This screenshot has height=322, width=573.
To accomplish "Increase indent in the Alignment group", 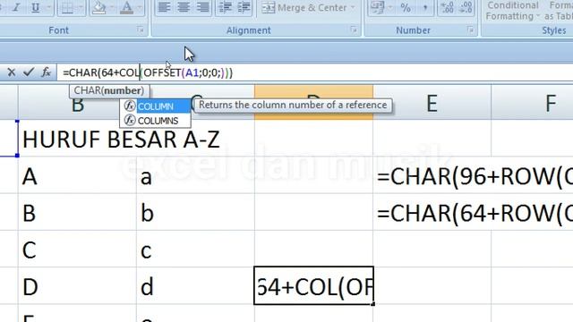I will [244, 7].
